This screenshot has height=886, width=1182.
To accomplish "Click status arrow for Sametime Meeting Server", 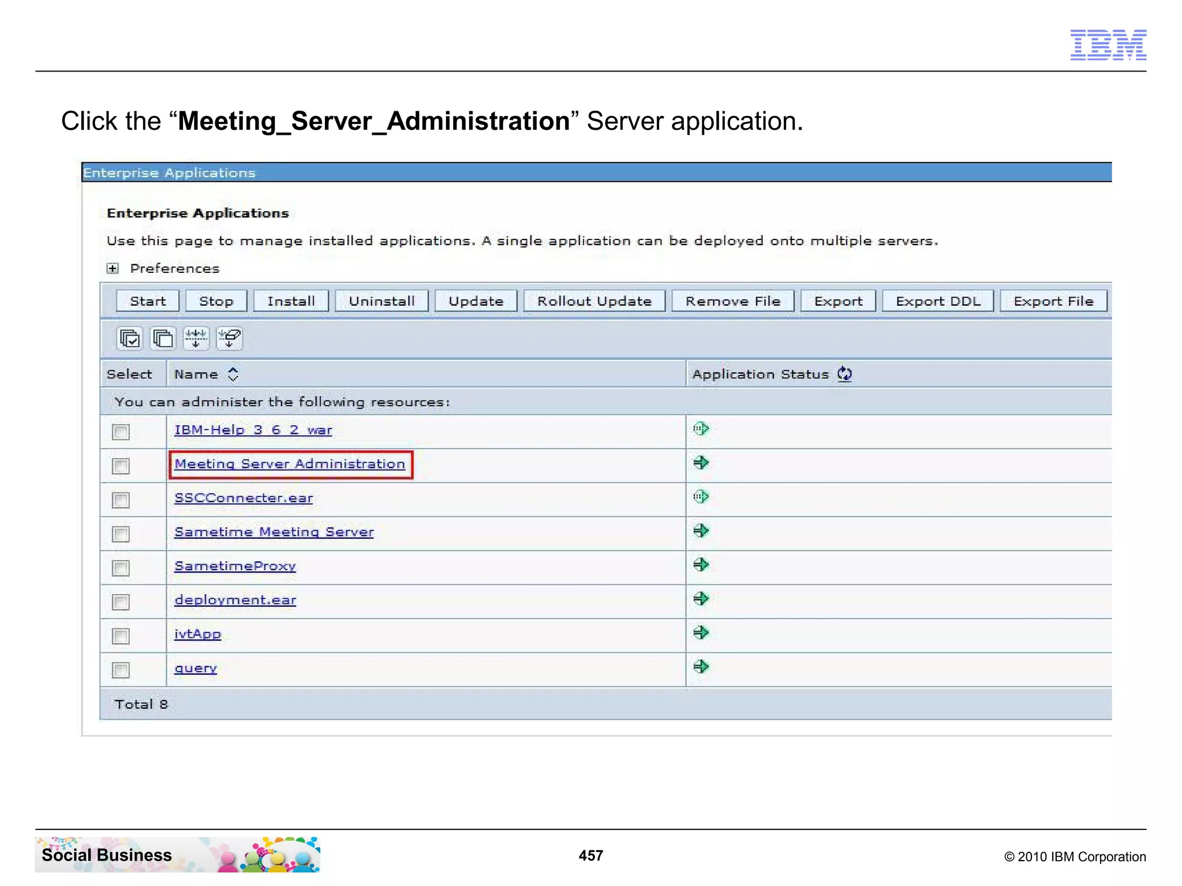I will pyautogui.click(x=701, y=531).
